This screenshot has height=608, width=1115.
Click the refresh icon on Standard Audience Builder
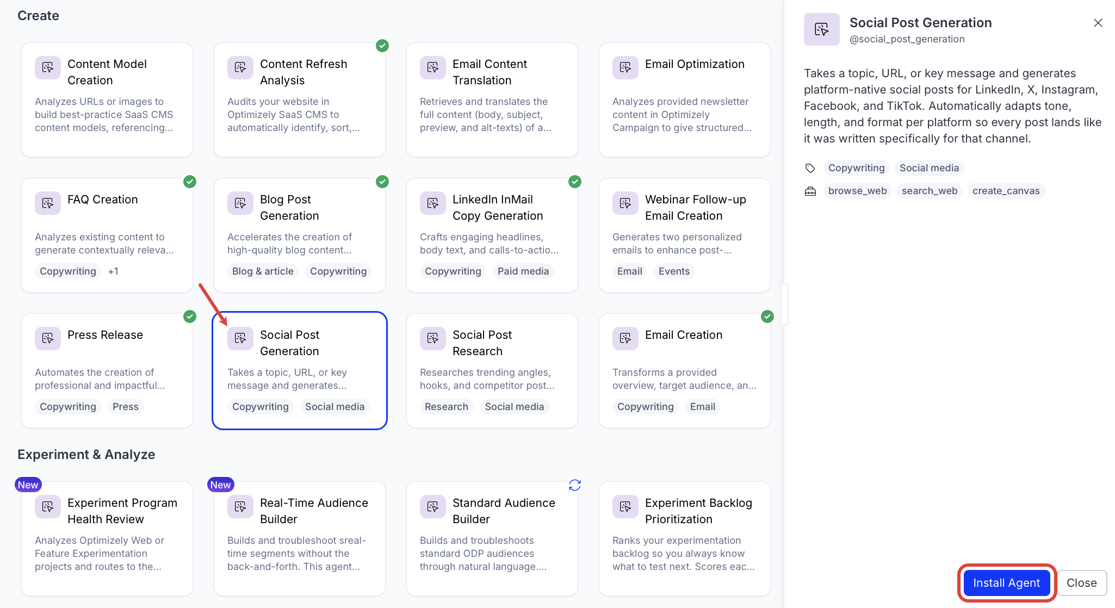[x=575, y=485]
